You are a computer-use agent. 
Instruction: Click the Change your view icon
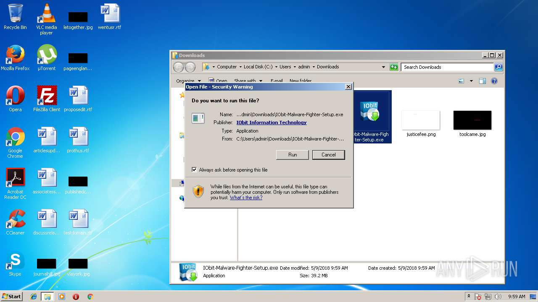point(461,81)
